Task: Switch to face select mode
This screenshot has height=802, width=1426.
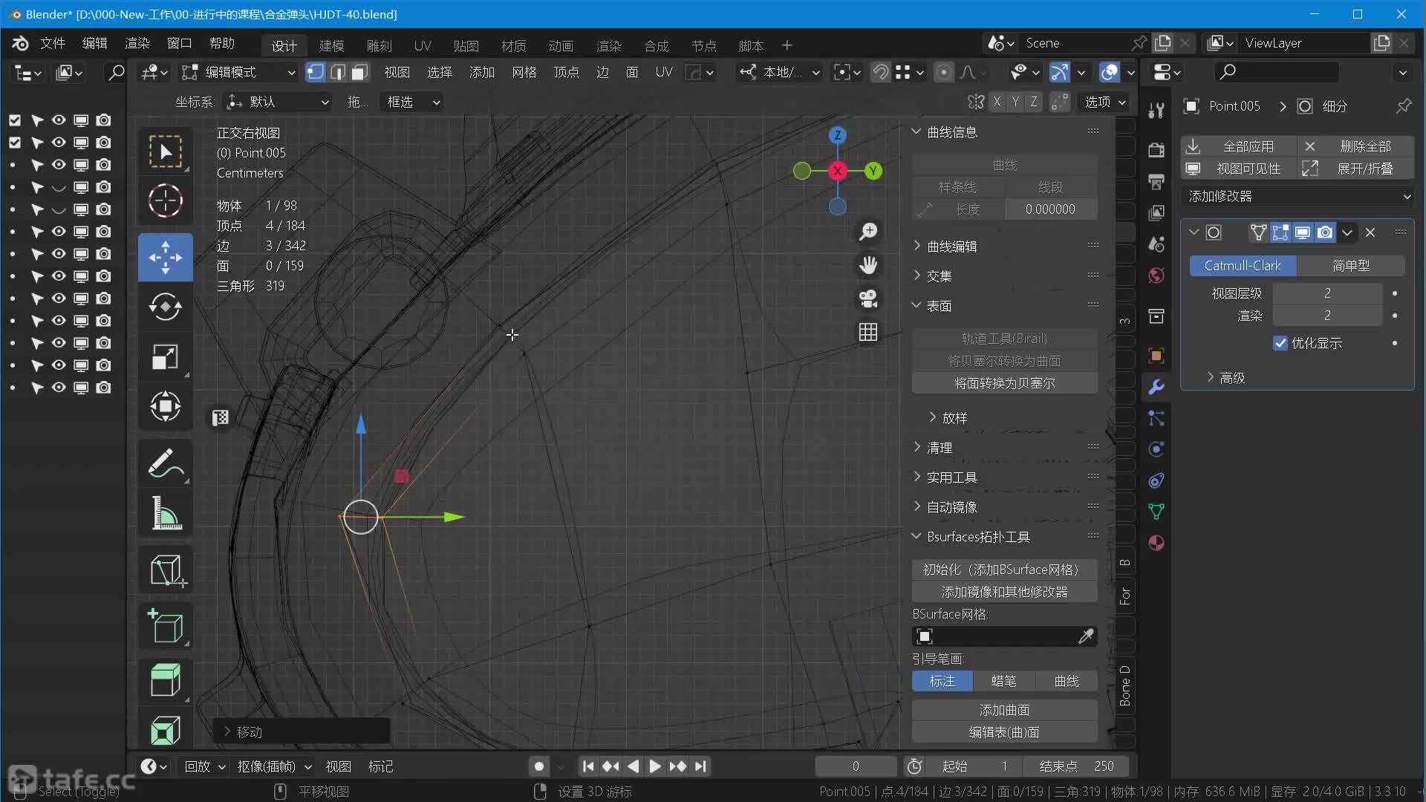Action: point(359,72)
